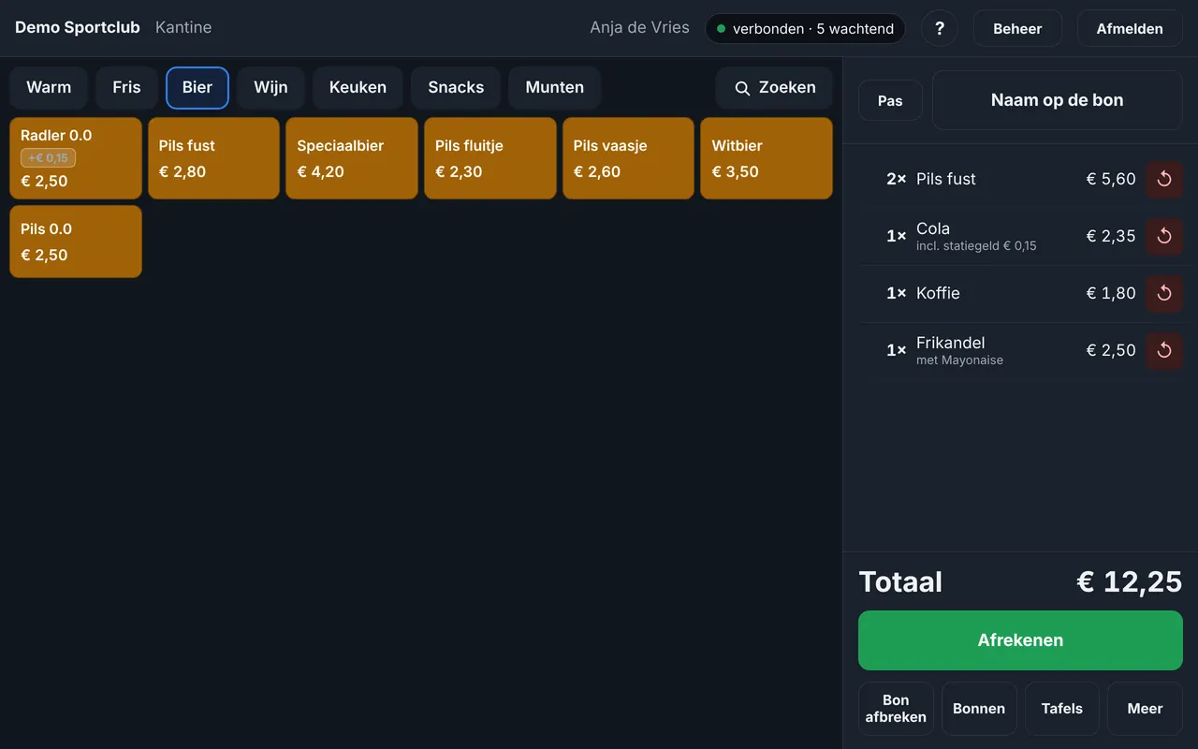This screenshot has height=749, width=1198.
Task: Open the Beheer management page
Action: pyautogui.click(x=1017, y=28)
